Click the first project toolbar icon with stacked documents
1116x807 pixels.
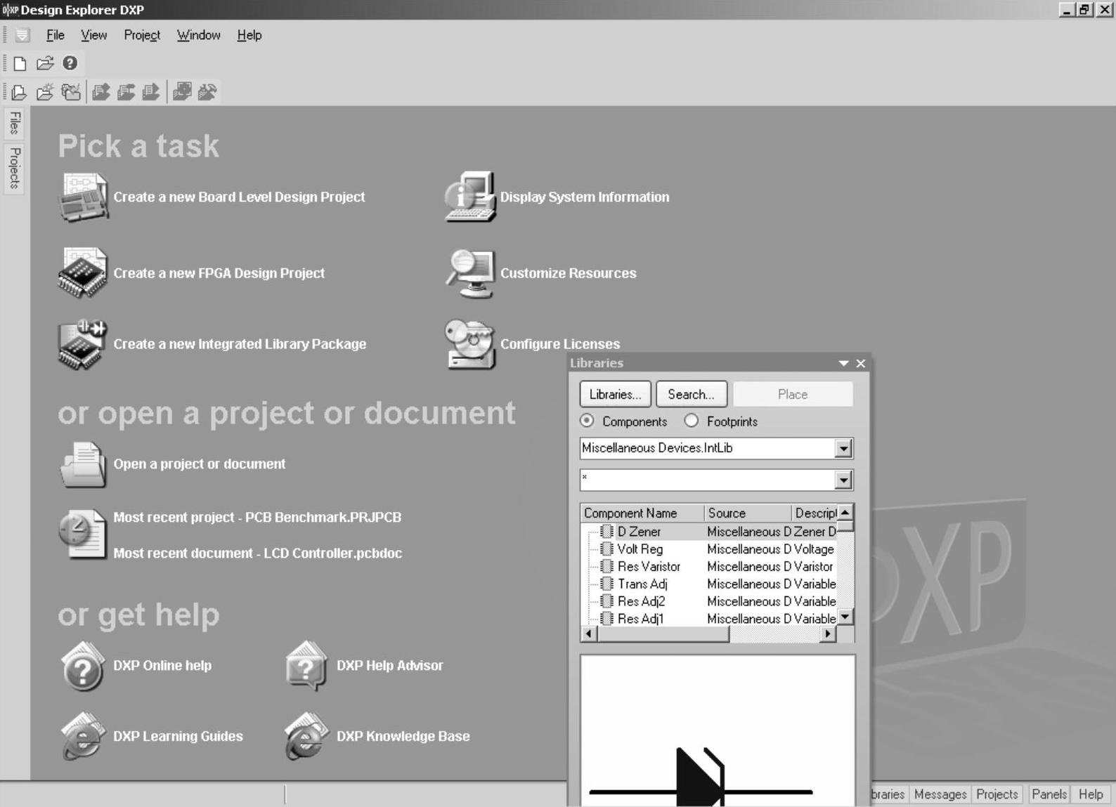19,92
